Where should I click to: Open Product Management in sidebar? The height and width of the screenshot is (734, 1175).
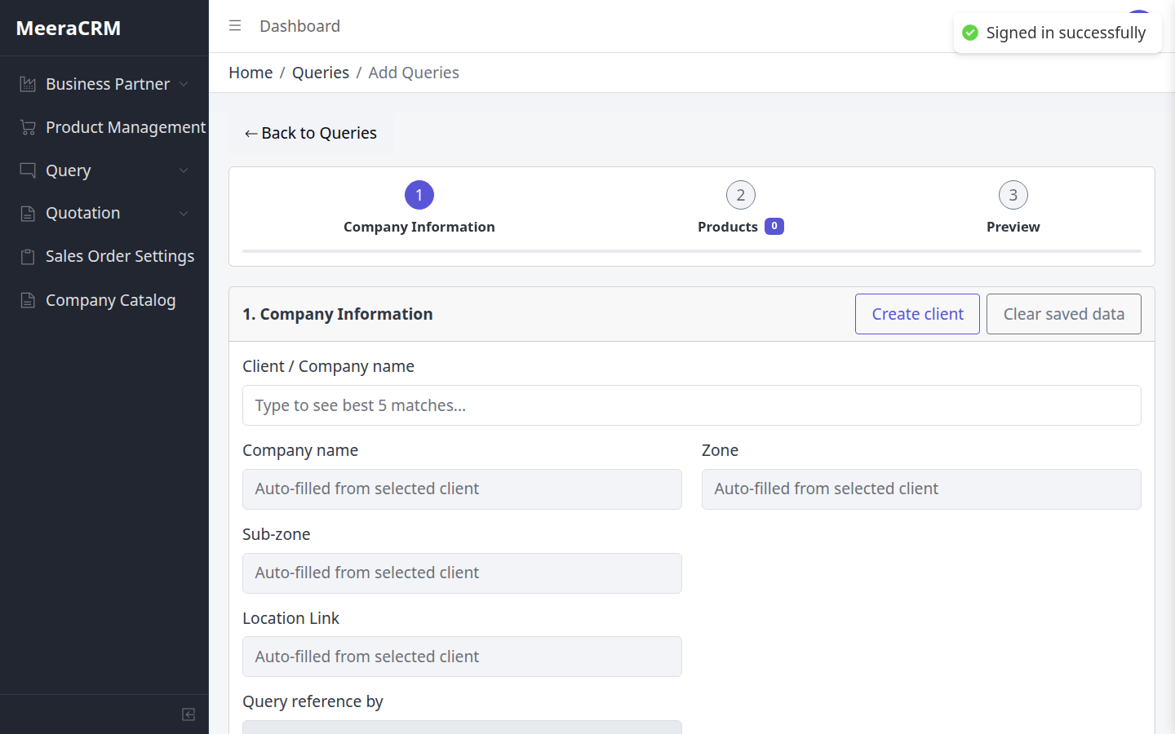pyautogui.click(x=104, y=127)
